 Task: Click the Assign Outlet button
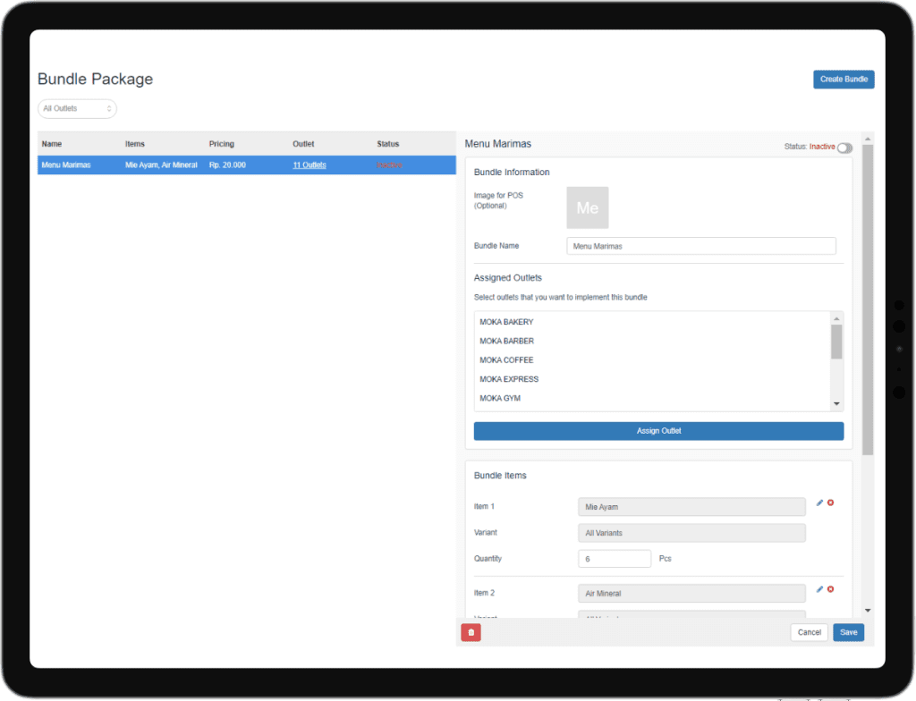pyautogui.click(x=658, y=431)
